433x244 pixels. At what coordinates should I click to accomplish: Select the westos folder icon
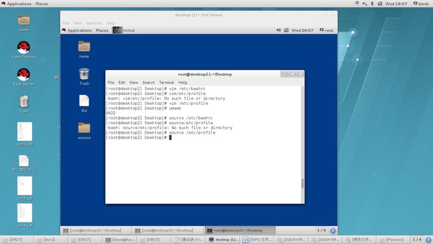[84, 131]
